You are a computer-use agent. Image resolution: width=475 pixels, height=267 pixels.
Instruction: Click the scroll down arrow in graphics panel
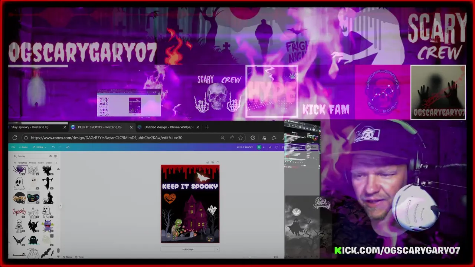58,256
